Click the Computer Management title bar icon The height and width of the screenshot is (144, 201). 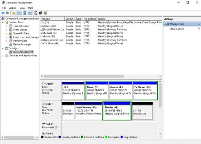[4, 3]
